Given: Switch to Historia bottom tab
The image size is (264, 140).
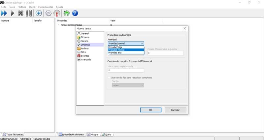Looking at the screenshot, I should point(93,134).
